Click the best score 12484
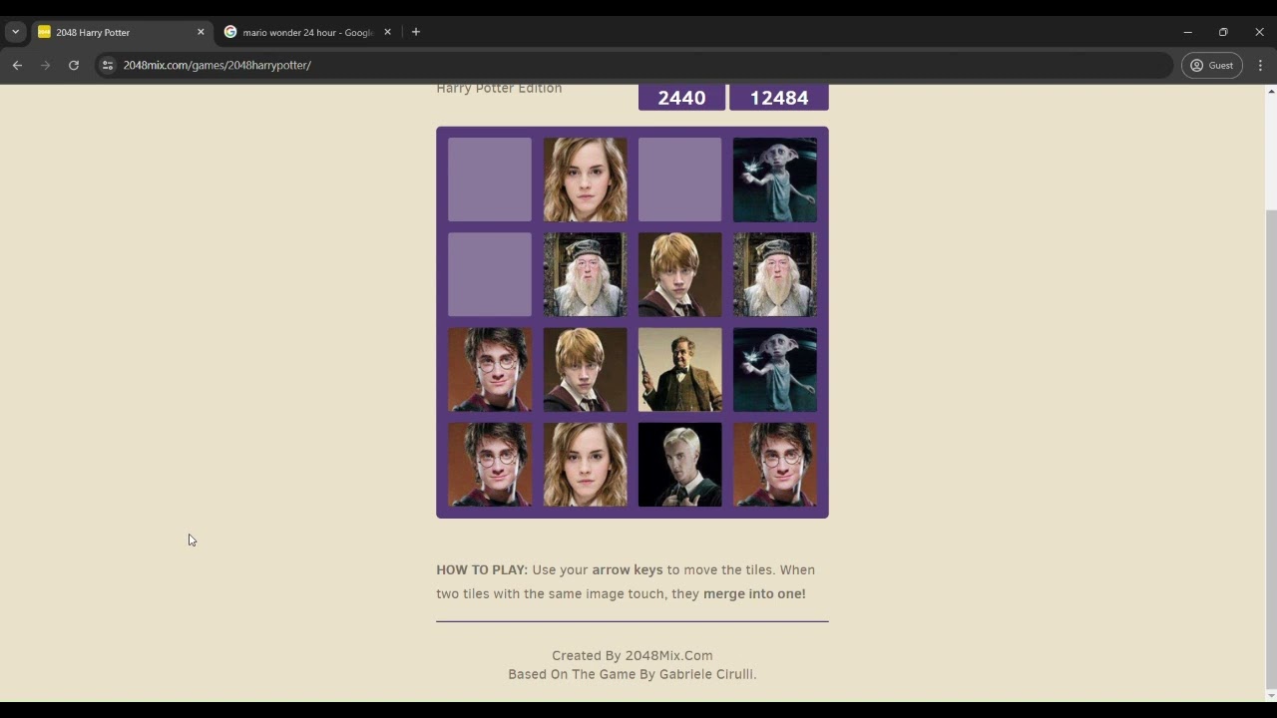The height and width of the screenshot is (718, 1277). 779,98
